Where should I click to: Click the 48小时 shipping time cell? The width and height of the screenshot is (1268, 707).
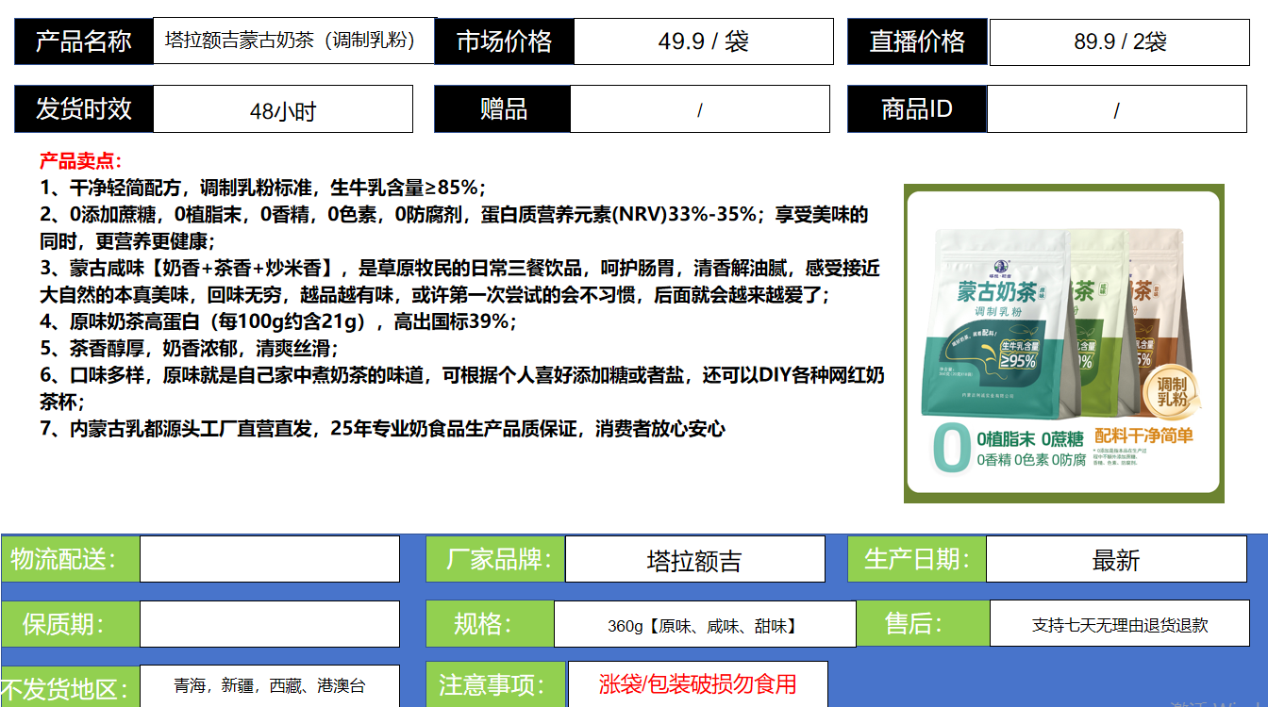[282, 110]
